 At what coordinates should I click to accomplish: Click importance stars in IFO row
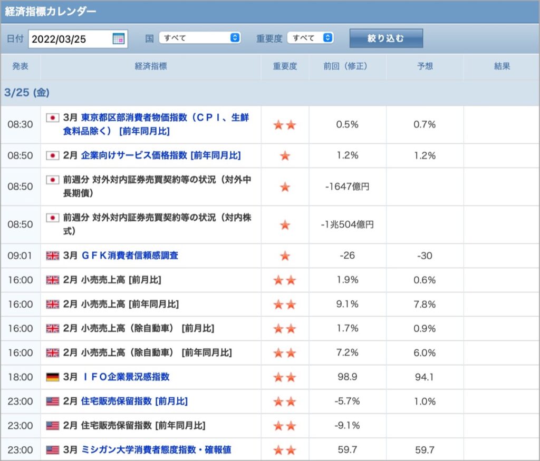point(285,377)
